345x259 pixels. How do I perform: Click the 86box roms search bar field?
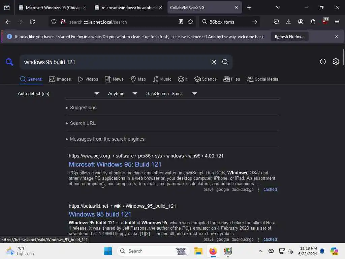tap(229, 22)
